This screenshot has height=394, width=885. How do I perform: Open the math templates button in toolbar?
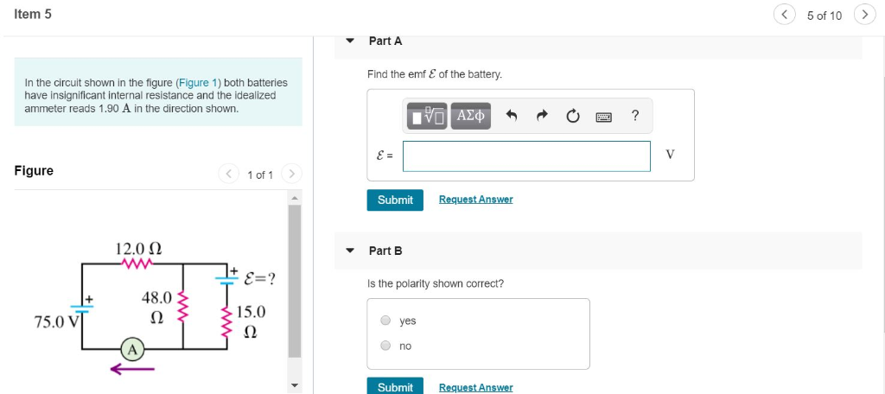point(427,116)
